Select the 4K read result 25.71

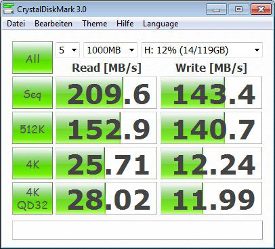106,163
